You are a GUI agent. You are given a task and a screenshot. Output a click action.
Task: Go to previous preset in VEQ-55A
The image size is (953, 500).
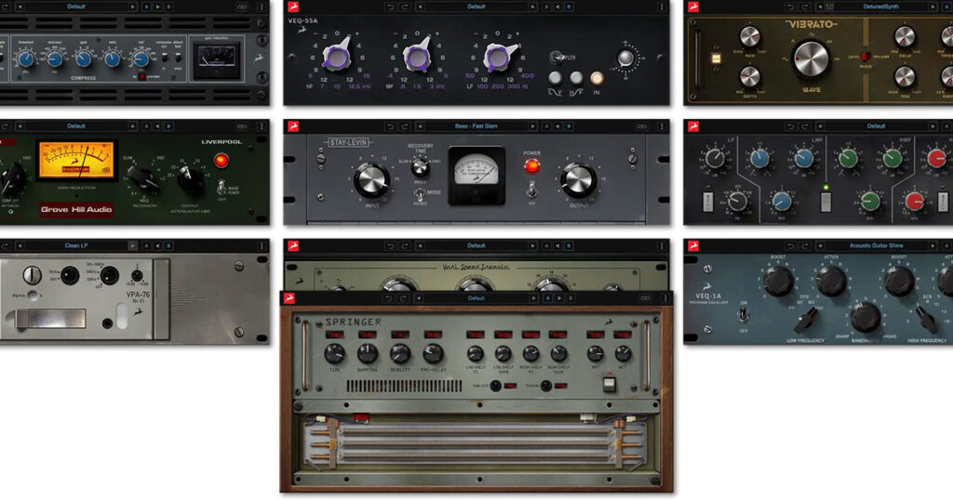click(420, 7)
